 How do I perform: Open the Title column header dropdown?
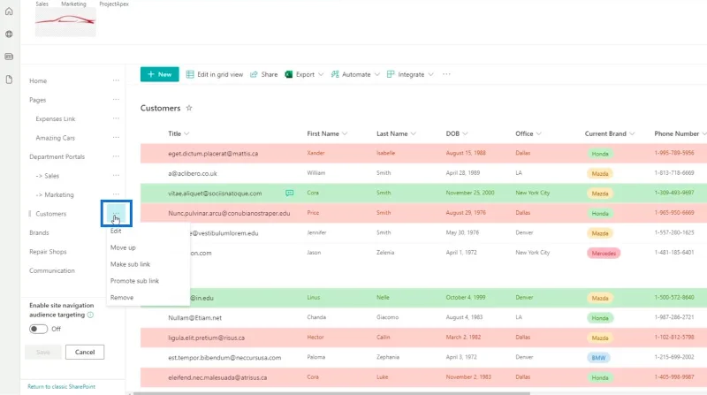coord(179,133)
